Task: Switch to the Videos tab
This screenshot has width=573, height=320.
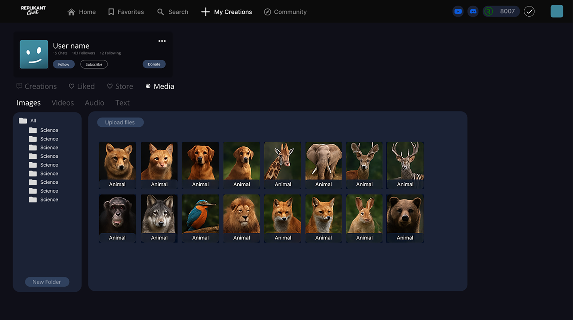Action: [63, 103]
